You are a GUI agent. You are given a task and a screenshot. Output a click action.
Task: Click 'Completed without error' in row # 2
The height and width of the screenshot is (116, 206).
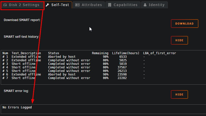click(x=69, y=60)
